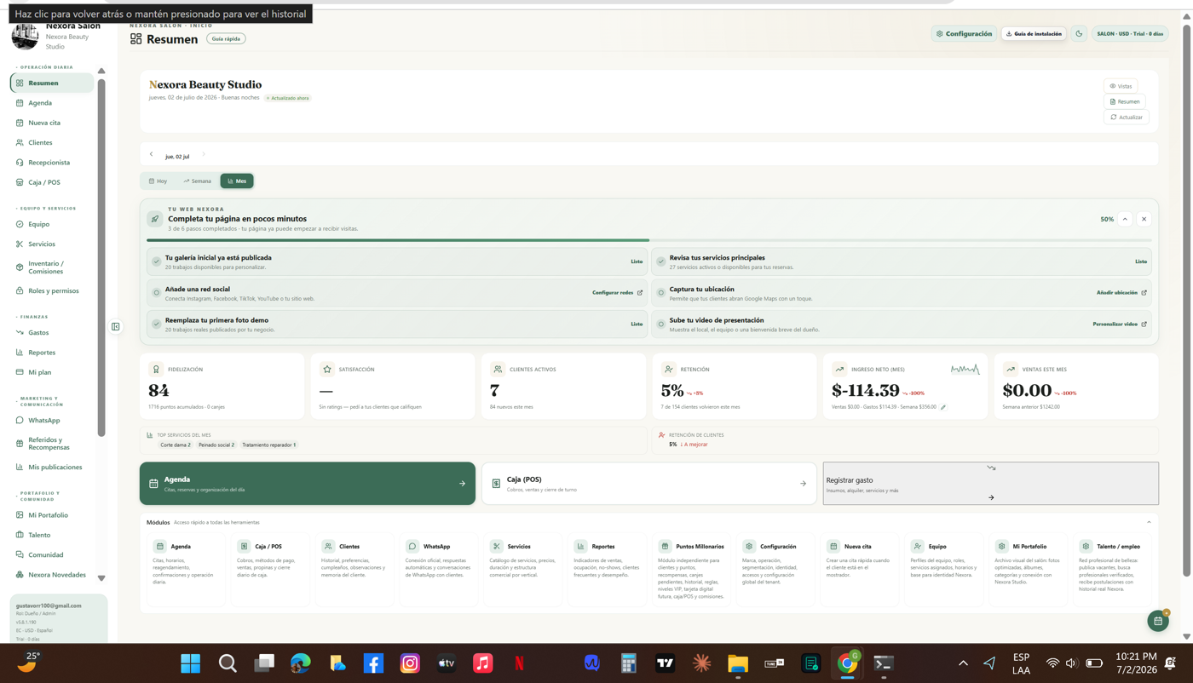Toggle the 'Añade una red social' step circle

tap(157, 293)
